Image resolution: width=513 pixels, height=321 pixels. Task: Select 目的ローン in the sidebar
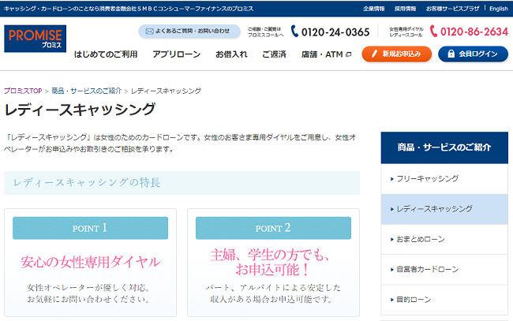click(444, 300)
